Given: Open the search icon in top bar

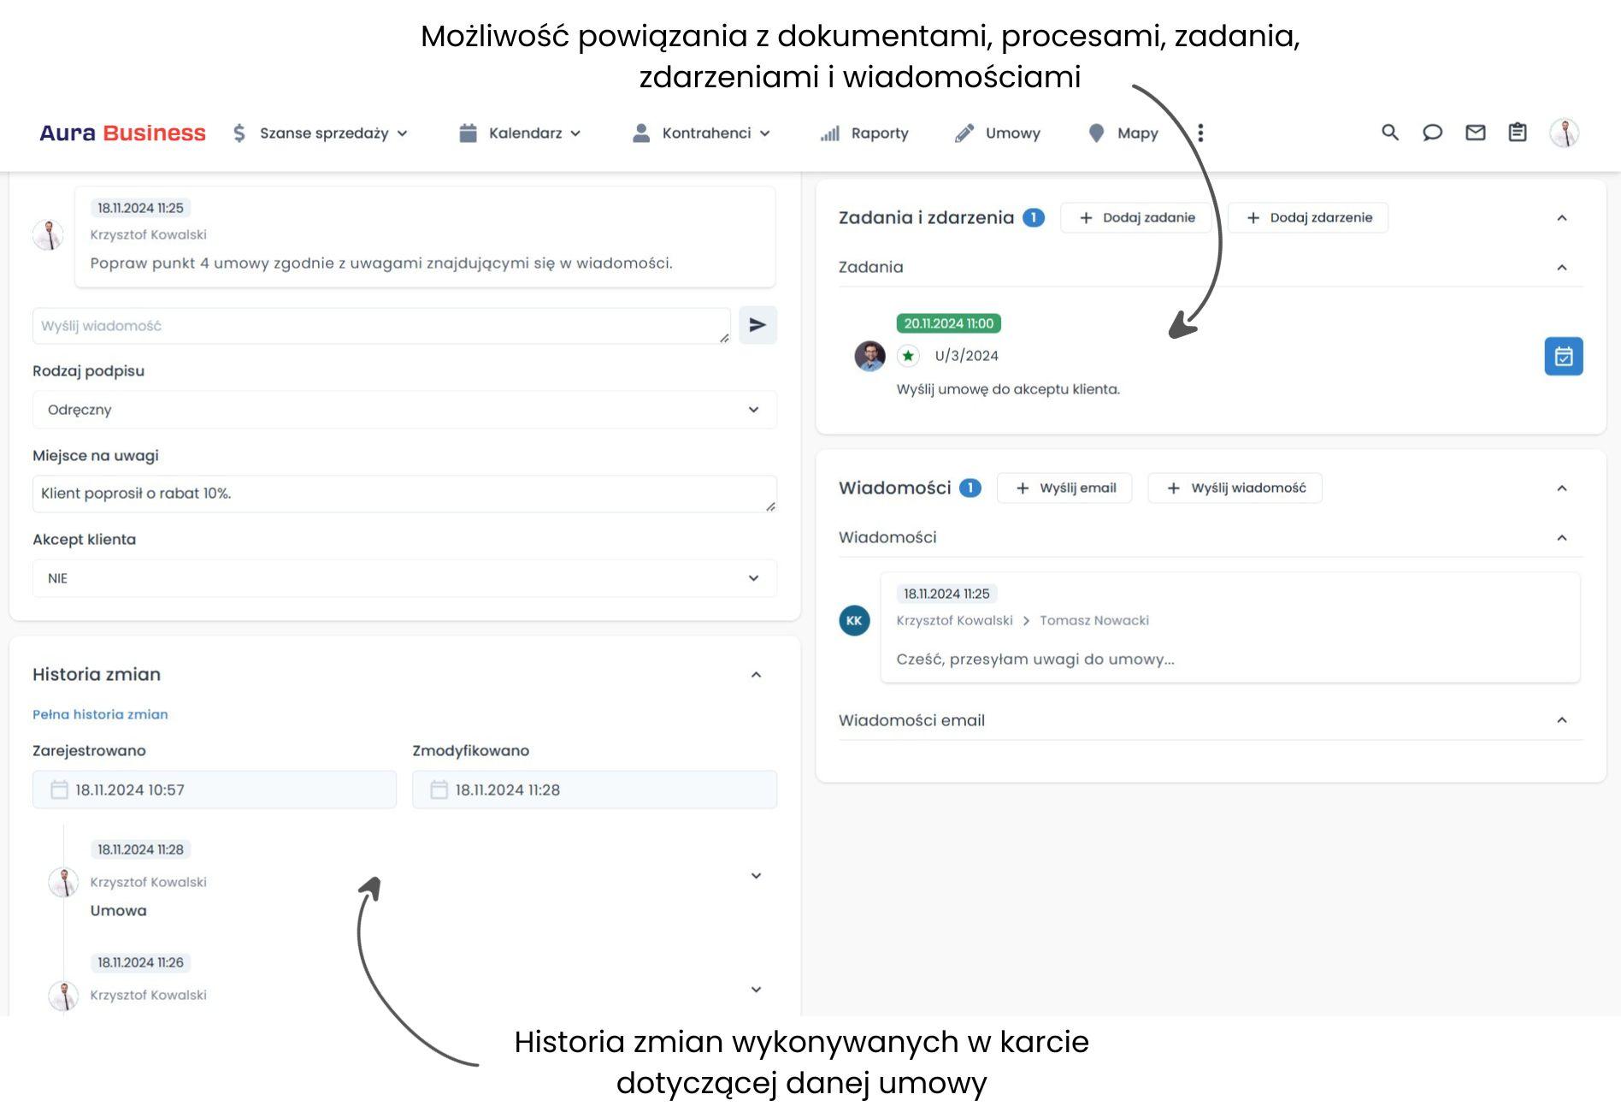Looking at the screenshot, I should (1389, 133).
